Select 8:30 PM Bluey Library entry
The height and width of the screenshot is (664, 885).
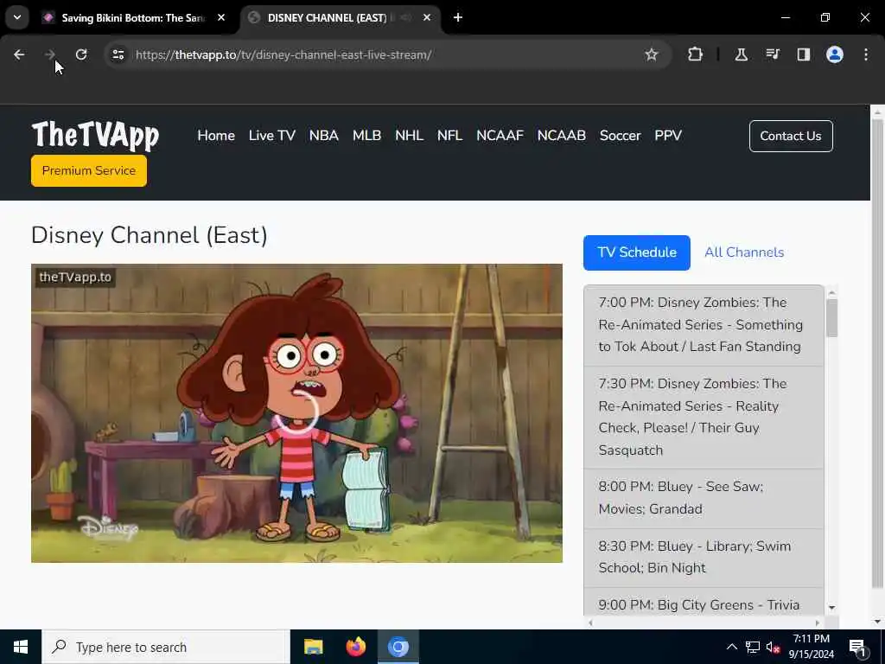tap(704, 558)
